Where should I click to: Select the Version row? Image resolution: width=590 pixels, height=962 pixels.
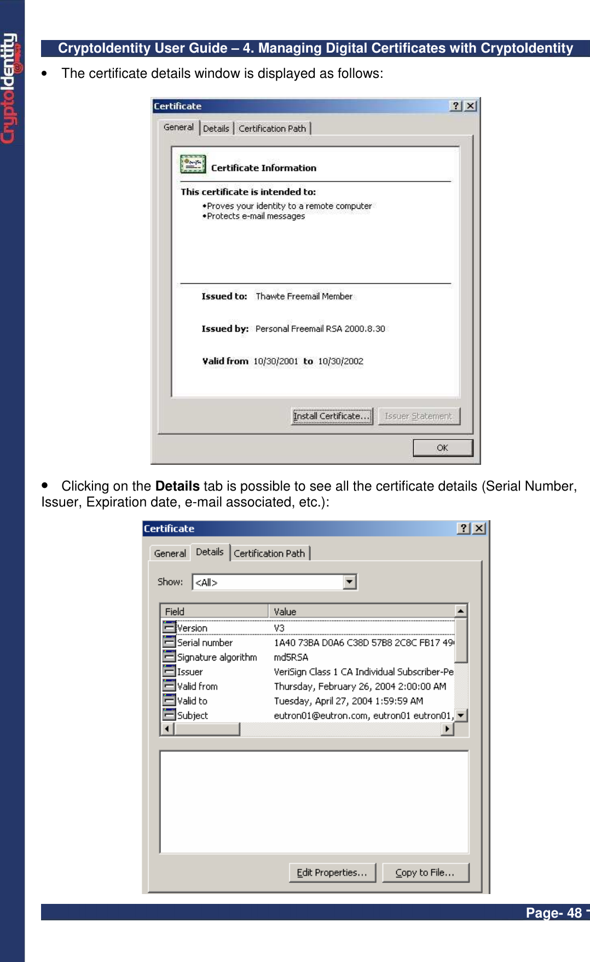(x=308, y=628)
